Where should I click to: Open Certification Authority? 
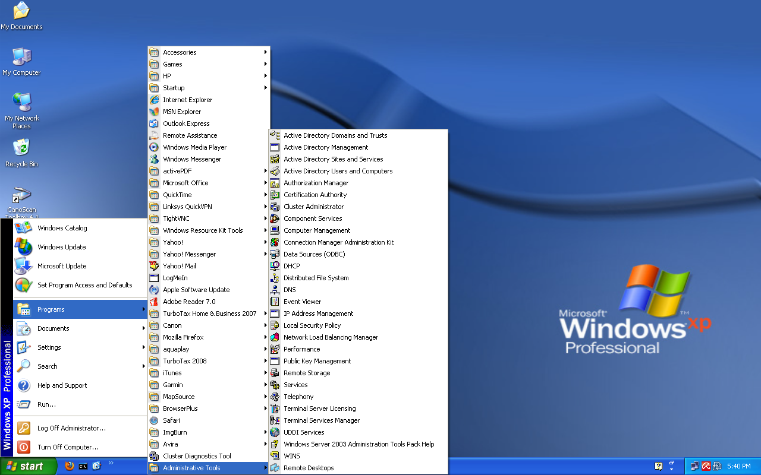click(358, 195)
